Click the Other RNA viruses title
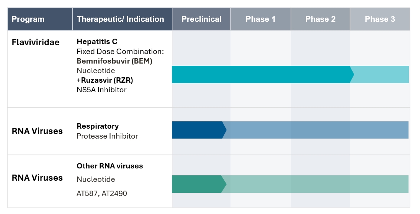The width and height of the screenshot is (420, 214). pos(109,166)
